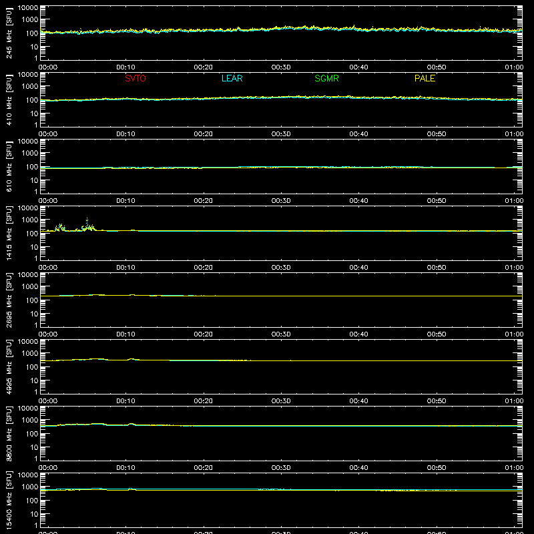Click the tallest burst spike in 1415 MHz plot
This screenshot has height=534, width=534.
[87, 224]
